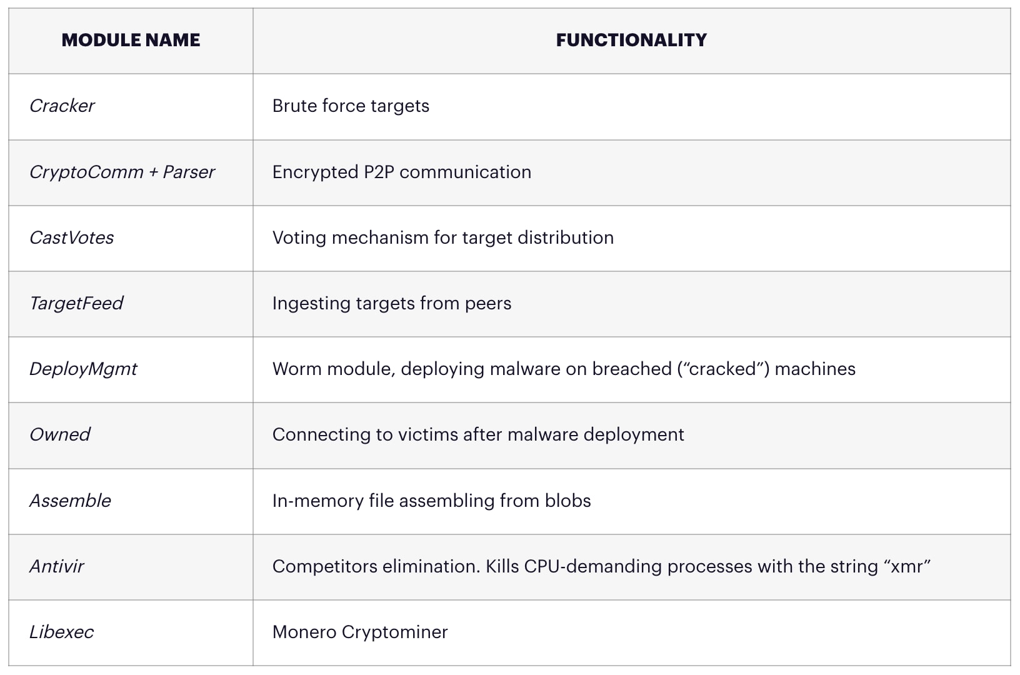
Task: Select the Libexec module name
Action: (61, 632)
